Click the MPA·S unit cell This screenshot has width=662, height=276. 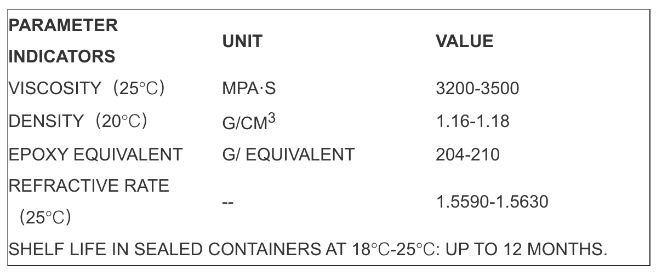pos(249,89)
